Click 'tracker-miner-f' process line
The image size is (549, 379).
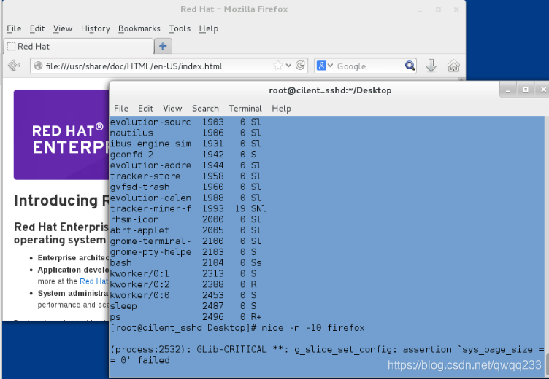click(x=188, y=208)
